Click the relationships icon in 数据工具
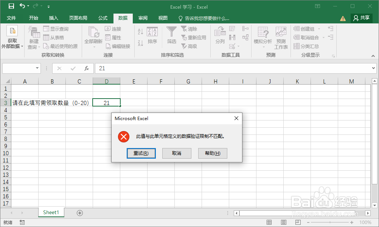Image resolution: width=379 pixels, height=227 pixels. point(245,37)
